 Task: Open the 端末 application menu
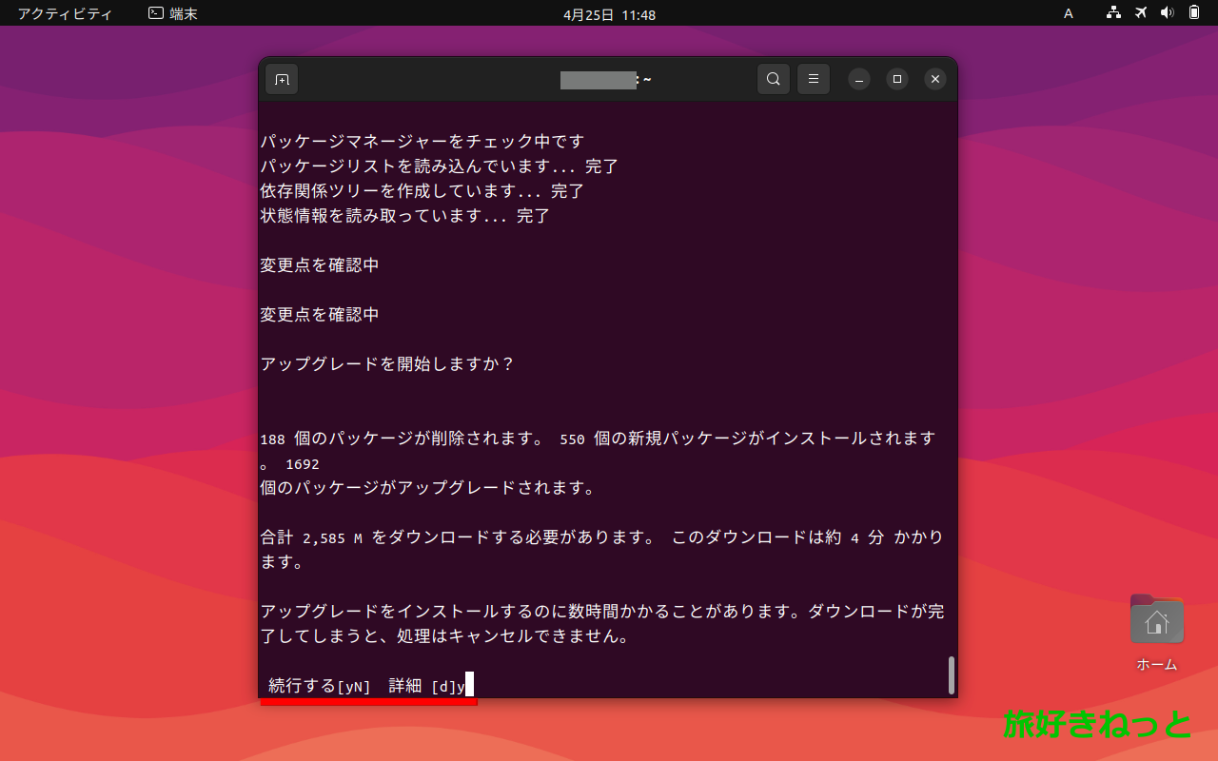point(172,13)
